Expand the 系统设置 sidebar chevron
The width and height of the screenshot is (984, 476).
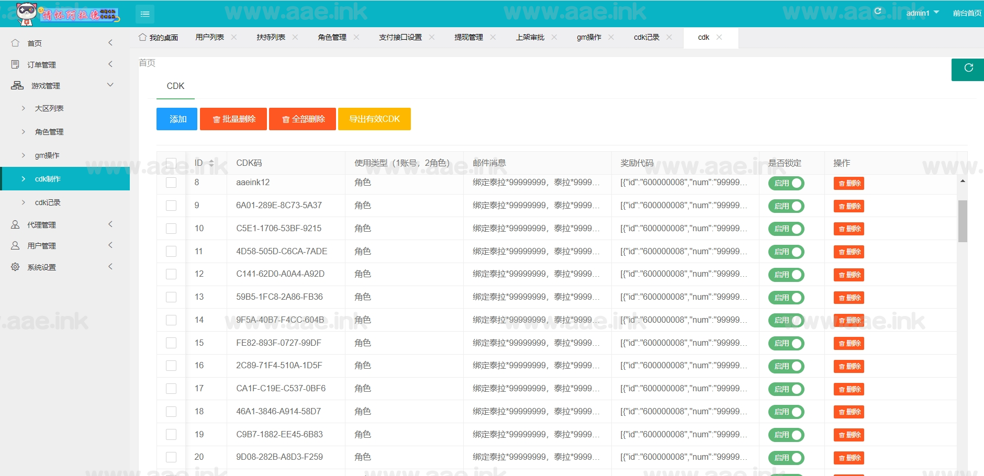[110, 266]
